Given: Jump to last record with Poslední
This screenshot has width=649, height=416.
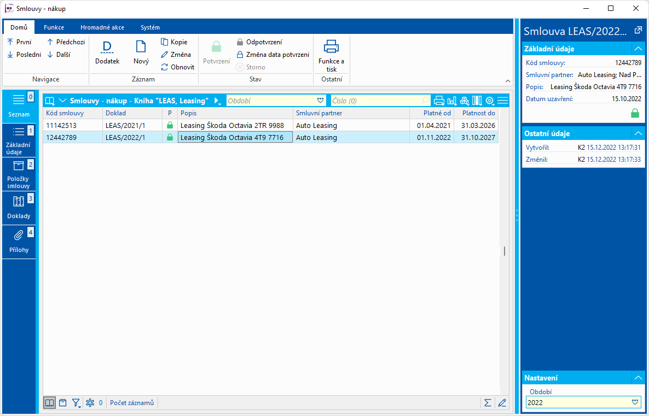Looking at the screenshot, I should (x=24, y=55).
